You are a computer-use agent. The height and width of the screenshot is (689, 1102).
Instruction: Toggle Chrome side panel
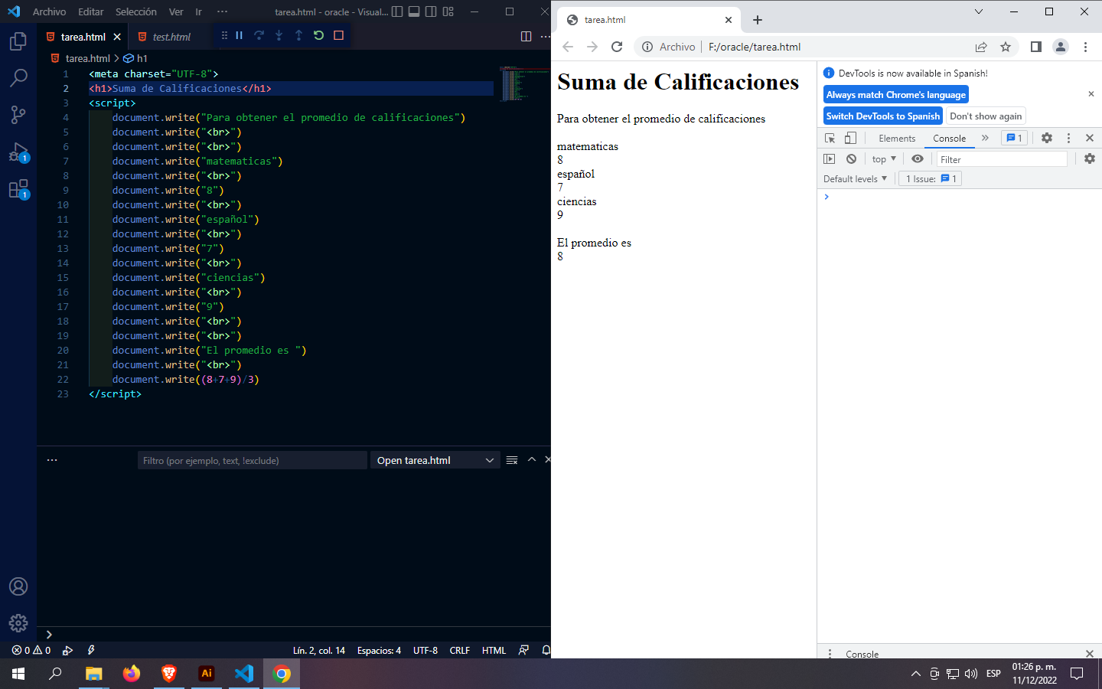coord(1036,47)
